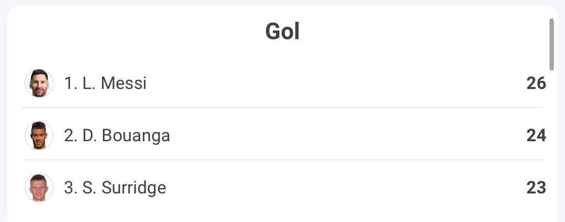Click the vertical scrollbar thumb
The width and height of the screenshot is (565, 222).
tap(551, 44)
